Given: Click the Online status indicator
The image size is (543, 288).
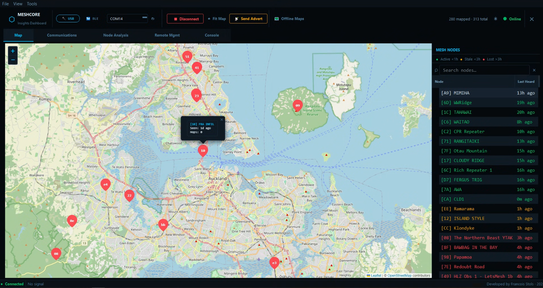Looking at the screenshot, I should click(x=512, y=19).
